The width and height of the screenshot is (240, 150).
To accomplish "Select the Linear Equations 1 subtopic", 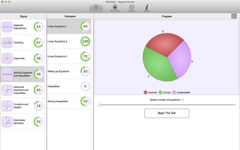I will pos(69,26).
